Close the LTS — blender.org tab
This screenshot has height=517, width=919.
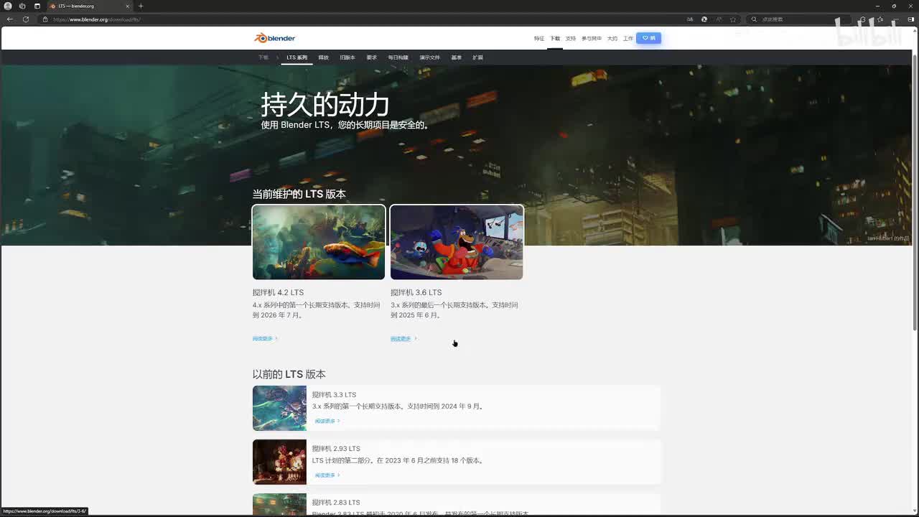pos(127,6)
